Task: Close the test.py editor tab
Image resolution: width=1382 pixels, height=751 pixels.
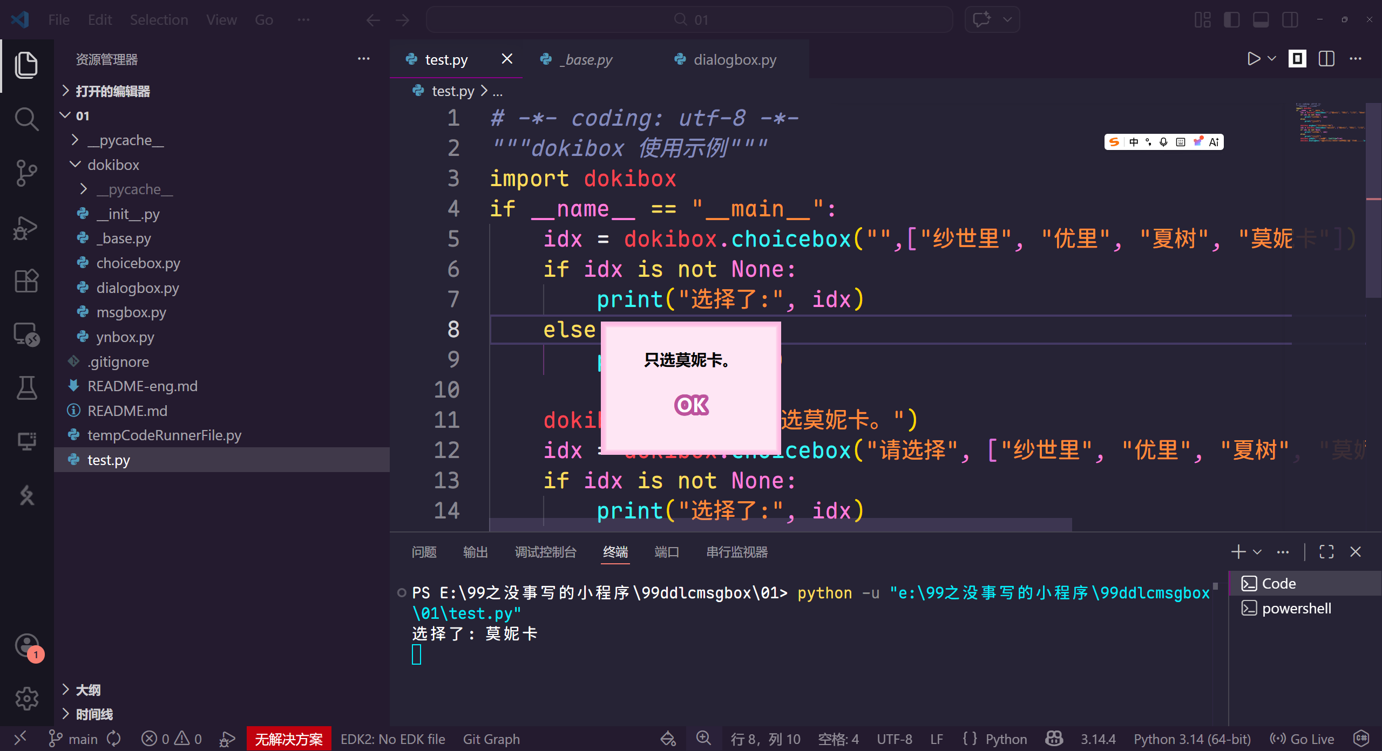Action: [x=507, y=59]
